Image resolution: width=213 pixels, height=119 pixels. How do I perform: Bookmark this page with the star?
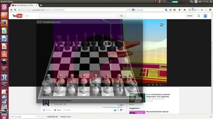pos(170,10)
